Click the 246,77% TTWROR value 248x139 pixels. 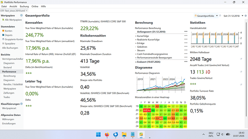(35, 35)
